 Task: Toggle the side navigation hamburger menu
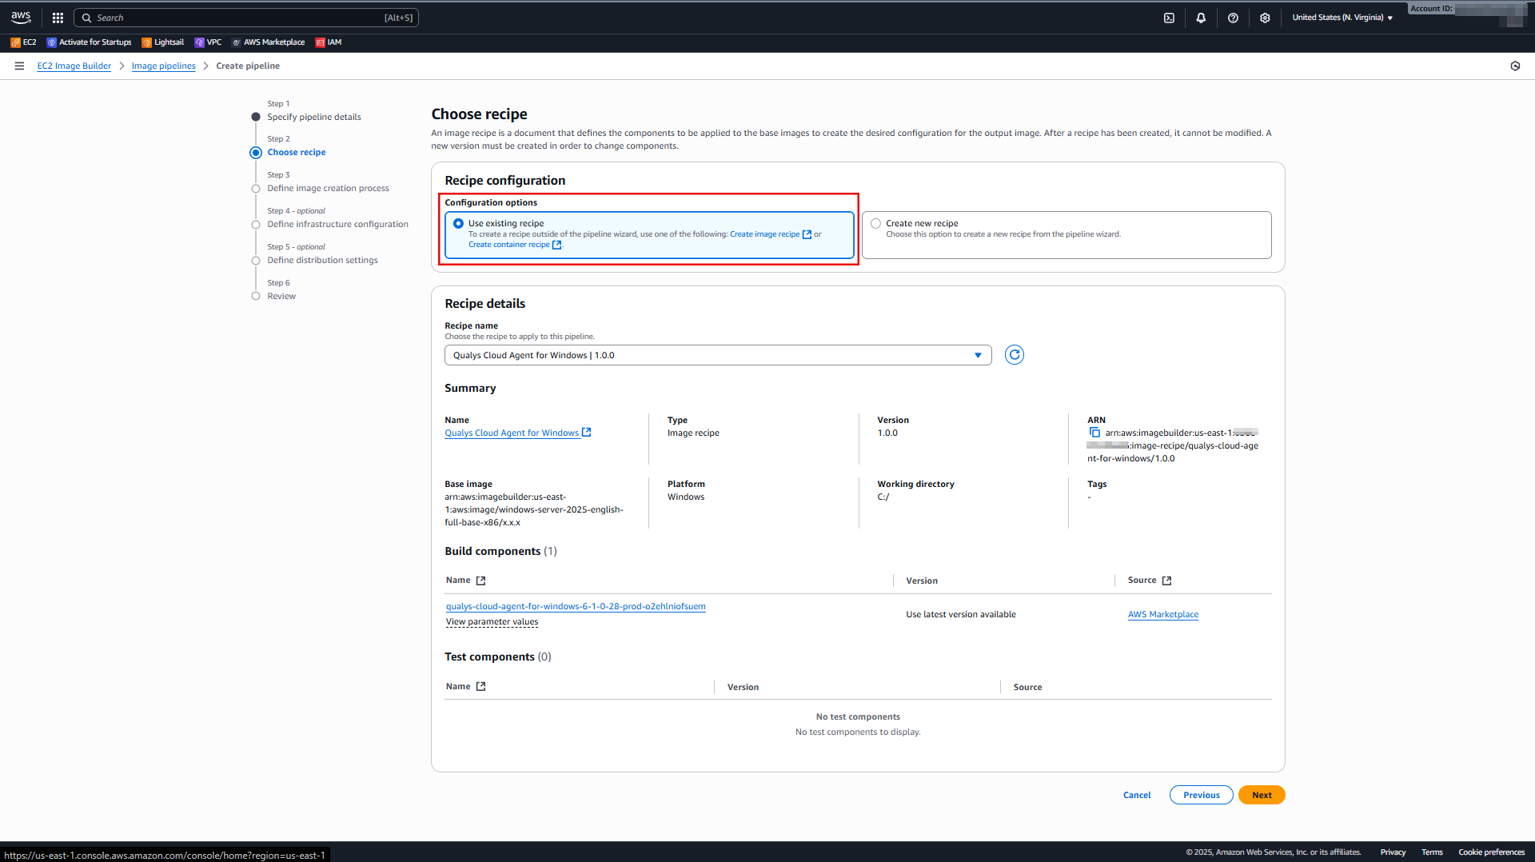(x=19, y=66)
